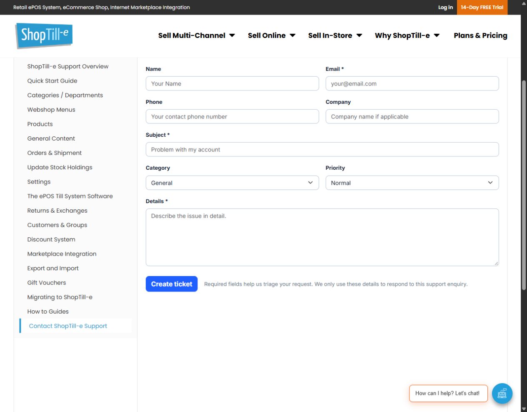527x412 pixels.
Task: Focus the Your Name input field
Action: pyautogui.click(x=232, y=83)
